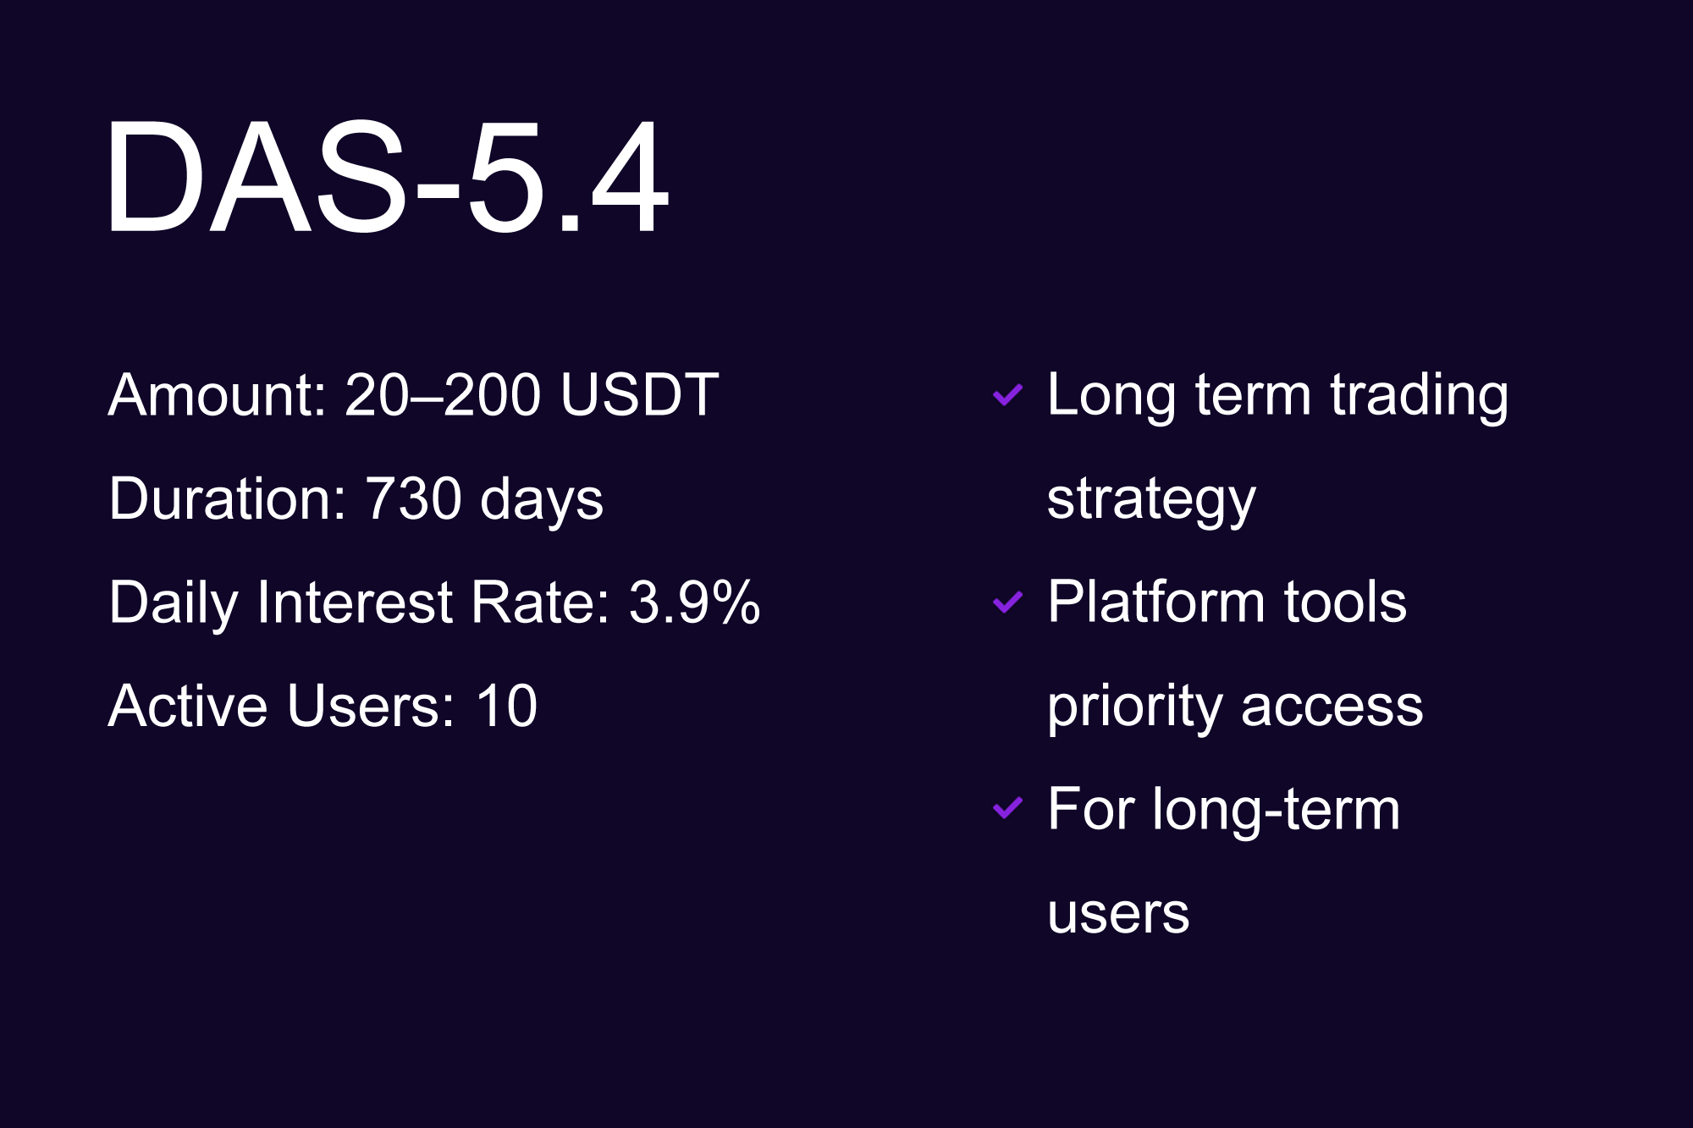Click the DAS-5.4 plan title
Viewport: 1693px width, 1128px height.
click(x=387, y=176)
